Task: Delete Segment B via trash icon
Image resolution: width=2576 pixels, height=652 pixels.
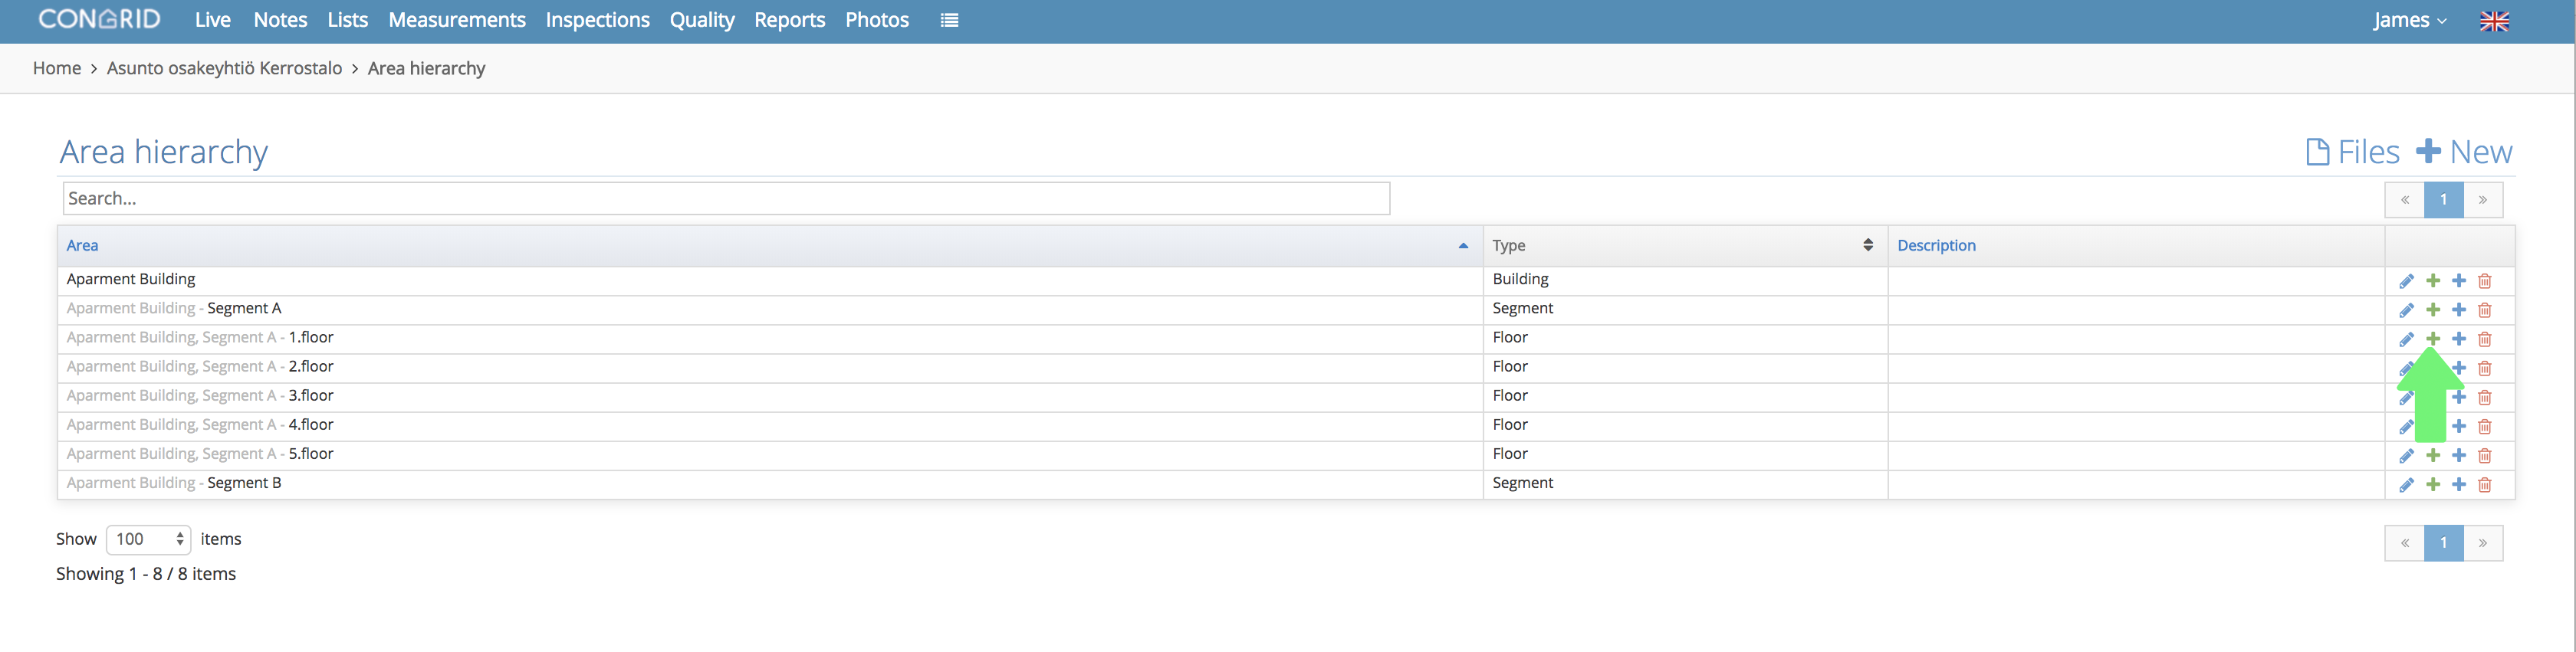Action: point(2485,485)
